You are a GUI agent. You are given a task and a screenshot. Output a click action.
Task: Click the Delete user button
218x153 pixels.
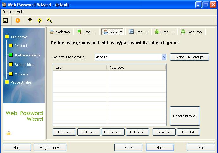coord(113,132)
